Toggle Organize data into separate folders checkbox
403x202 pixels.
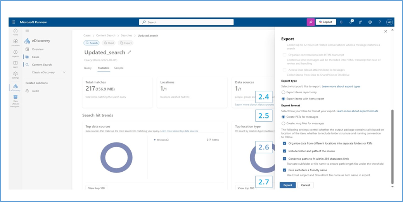tap(285, 143)
